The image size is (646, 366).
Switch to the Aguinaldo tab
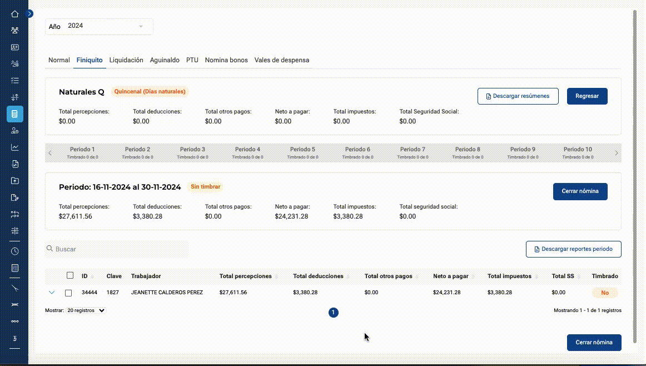click(x=165, y=60)
